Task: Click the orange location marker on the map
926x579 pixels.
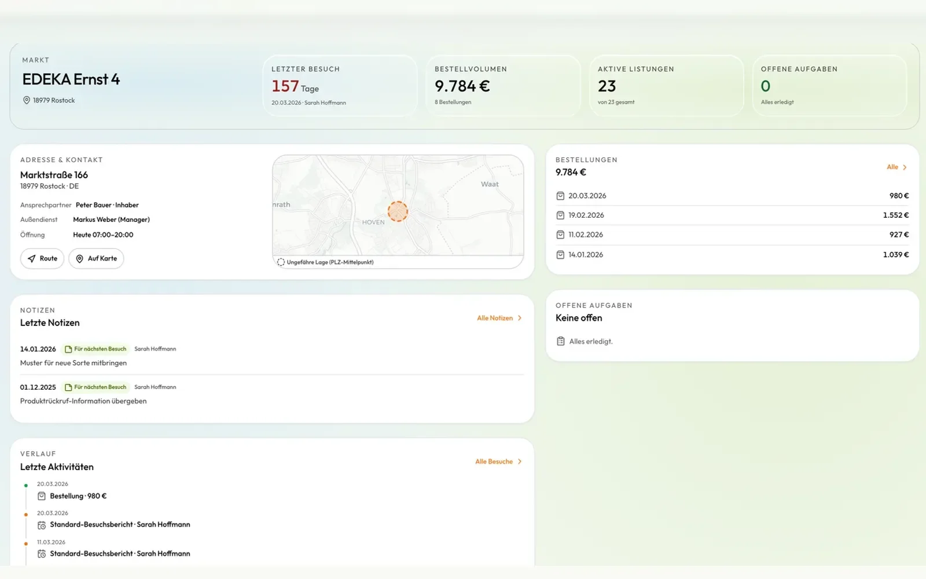Action: (x=398, y=211)
